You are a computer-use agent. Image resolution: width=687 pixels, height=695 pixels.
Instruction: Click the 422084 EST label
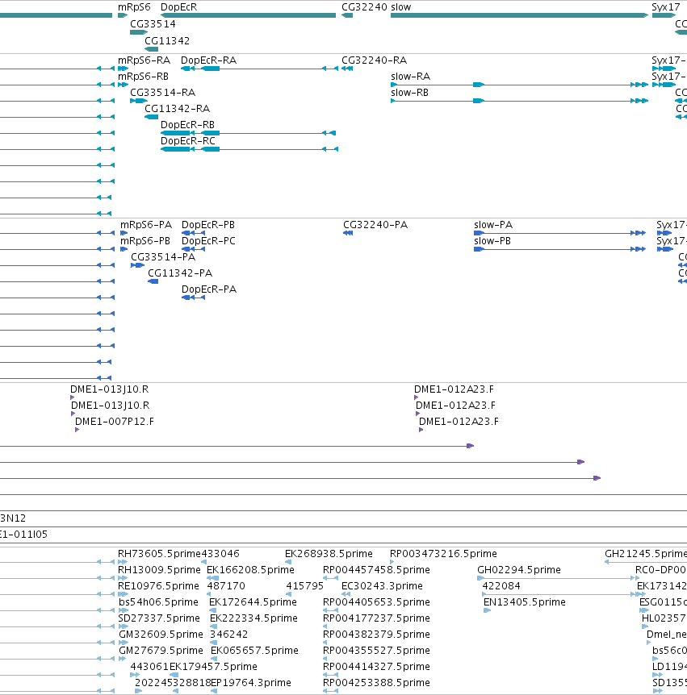(501, 586)
